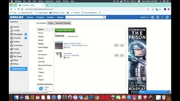
Task: Open the donate here game title link
Action: [x=68, y=54]
